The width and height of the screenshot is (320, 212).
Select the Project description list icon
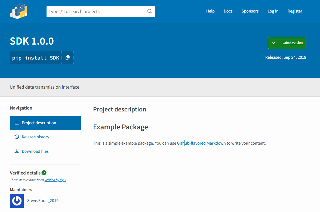[17, 123]
